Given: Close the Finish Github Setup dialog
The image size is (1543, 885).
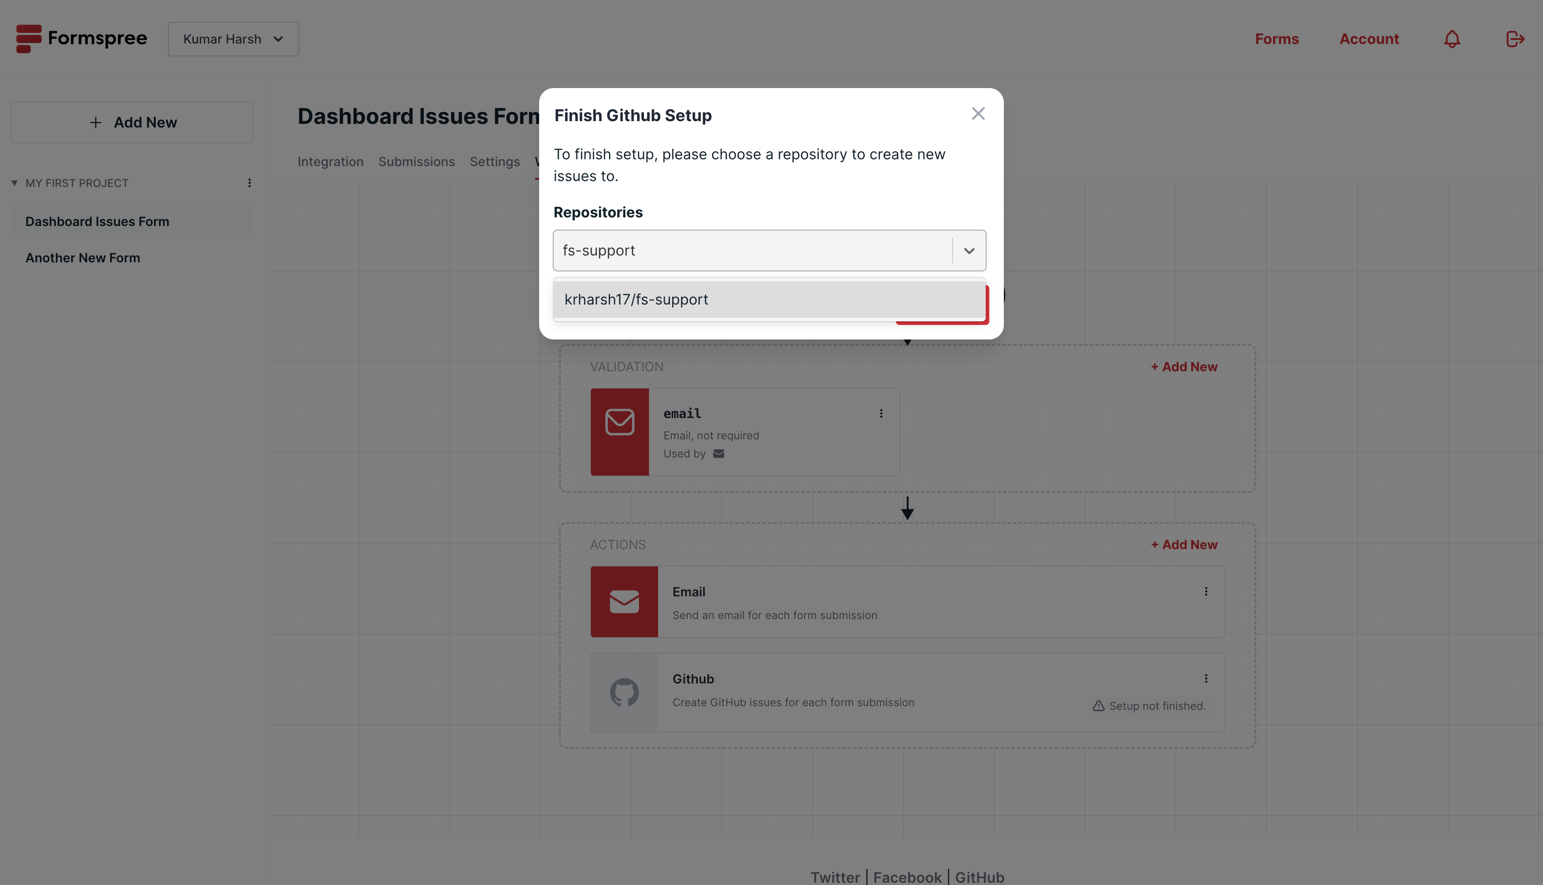Looking at the screenshot, I should coord(978,113).
